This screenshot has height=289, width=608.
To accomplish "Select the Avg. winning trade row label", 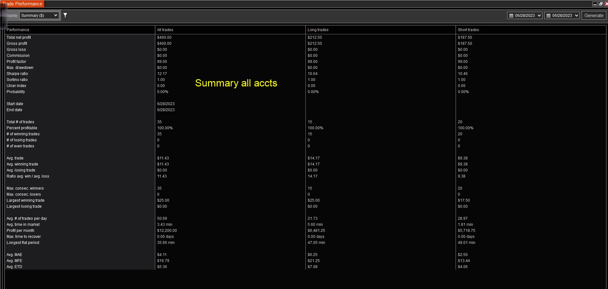I will [22, 164].
